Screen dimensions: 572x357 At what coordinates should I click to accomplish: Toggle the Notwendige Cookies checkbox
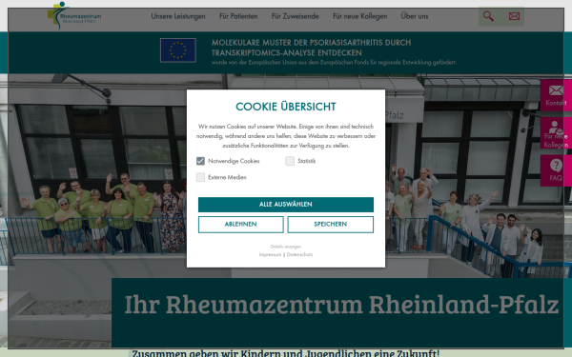(x=200, y=161)
